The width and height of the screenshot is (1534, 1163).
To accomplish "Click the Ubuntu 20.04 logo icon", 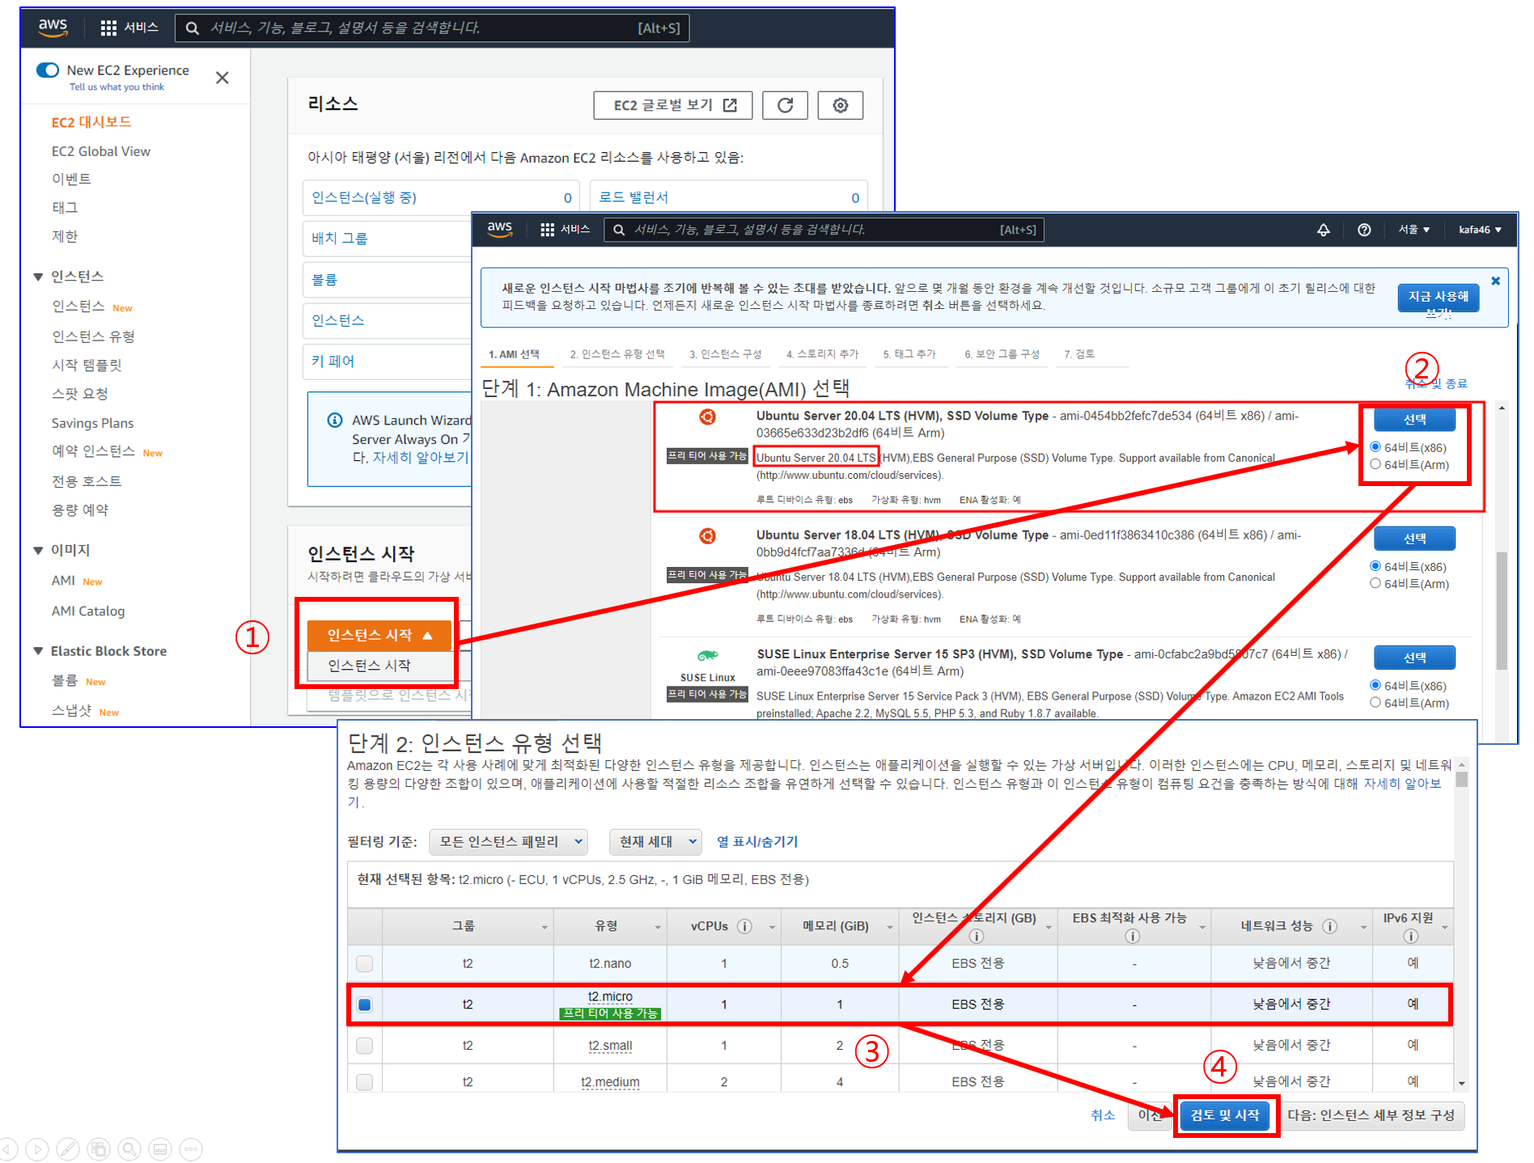I will pos(707,417).
